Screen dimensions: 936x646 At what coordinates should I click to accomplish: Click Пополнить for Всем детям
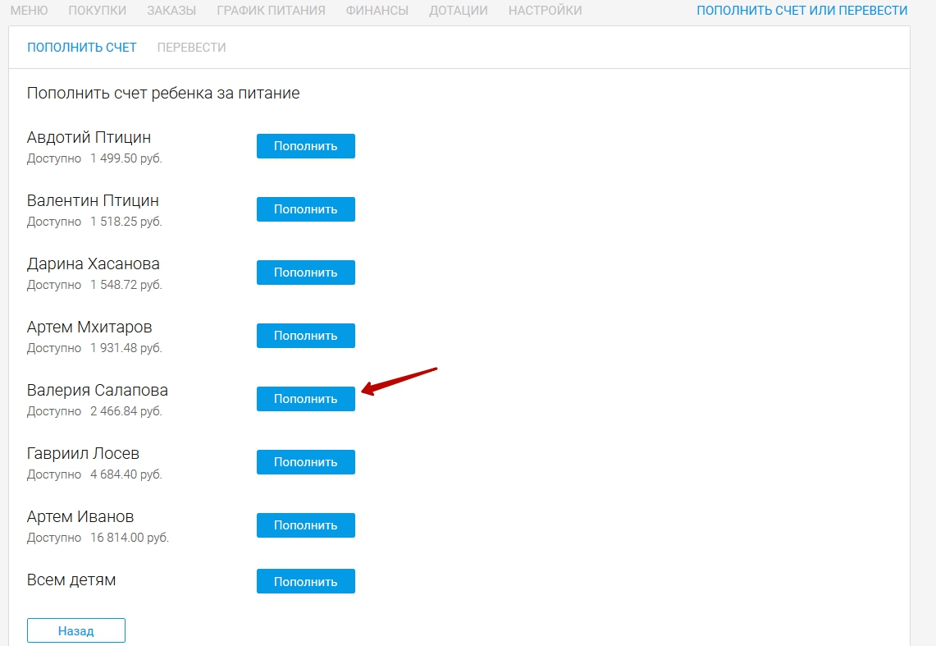click(306, 581)
